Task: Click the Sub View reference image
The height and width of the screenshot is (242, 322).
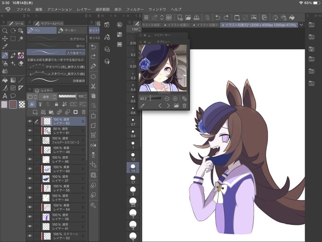Action: coord(163,68)
